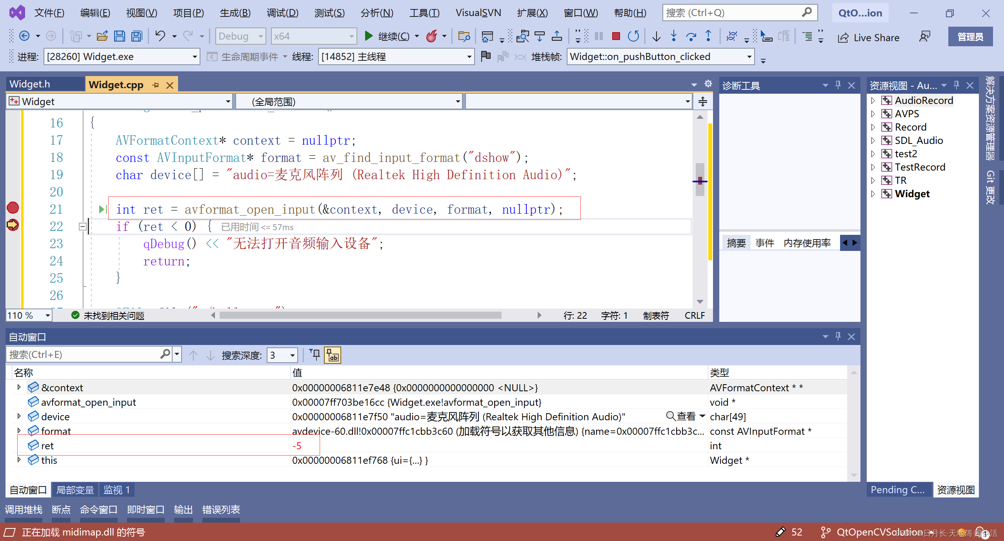The image size is (1004, 541).
Task: Click the Save All icon
Action: 136,36
